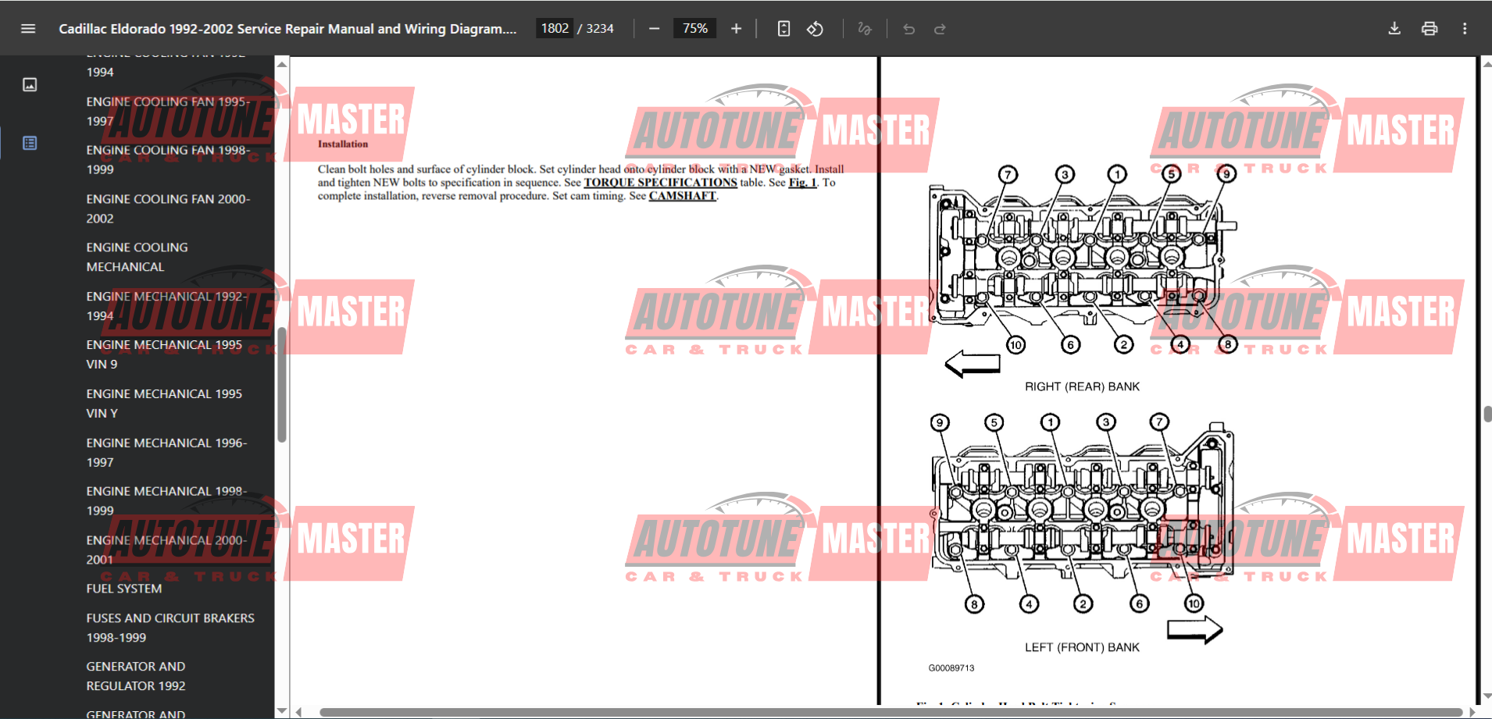Follow the CAMSHAFT link
The width and height of the screenshot is (1492, 719).
[682, 196]
